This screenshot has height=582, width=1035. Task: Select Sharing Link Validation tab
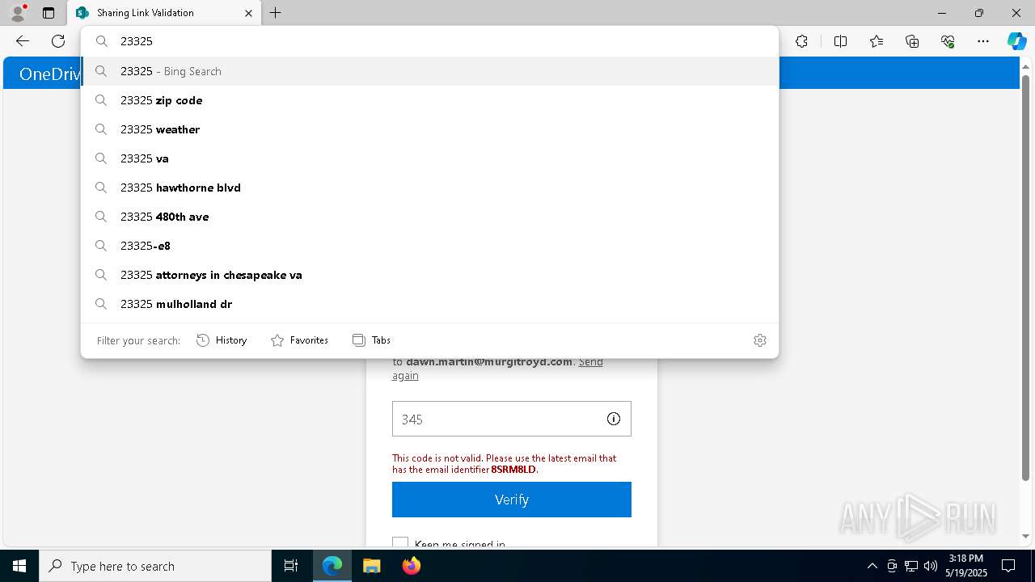pyautogui.click(x=164, y=13)
